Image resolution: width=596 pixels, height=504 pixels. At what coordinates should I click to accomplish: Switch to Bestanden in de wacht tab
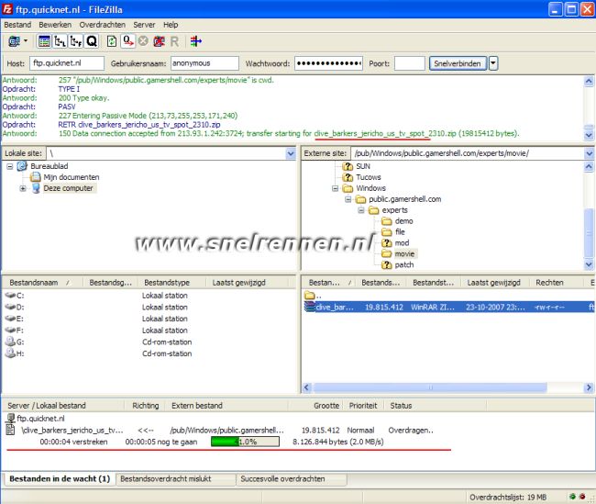pos(60,479)
